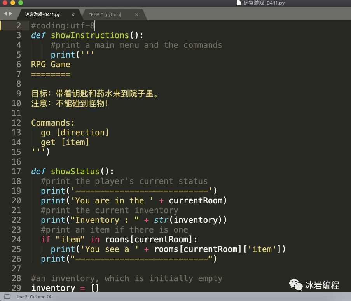The image size is (351, 301).
Task: Go to previous tab with left arrow
Action: coord(5,14)
